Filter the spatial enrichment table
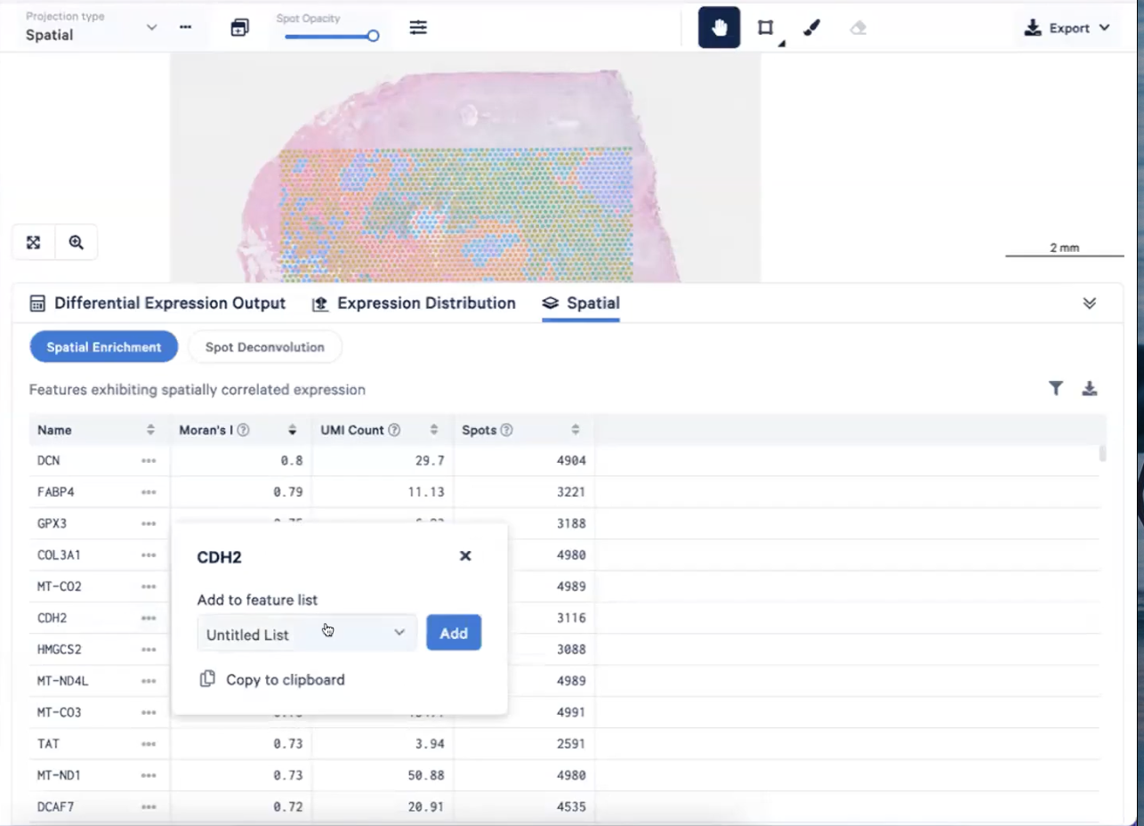 [x=1055, y=388]
